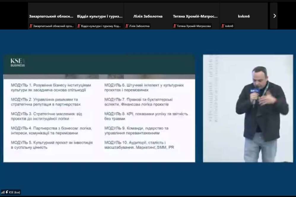296x197 pixels.
Task: Click the signal strength icon near KSE
Action: coord(3,192)
